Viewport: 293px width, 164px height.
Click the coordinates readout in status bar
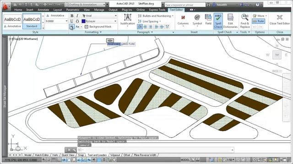click(x=21, y=160)
